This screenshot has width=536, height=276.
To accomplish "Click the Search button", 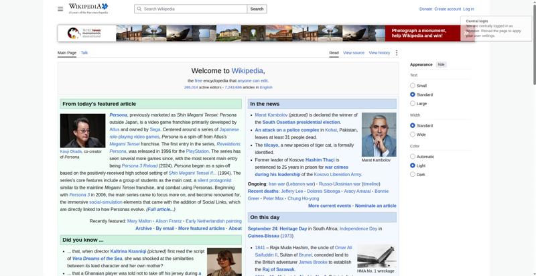I will point(257,9).
